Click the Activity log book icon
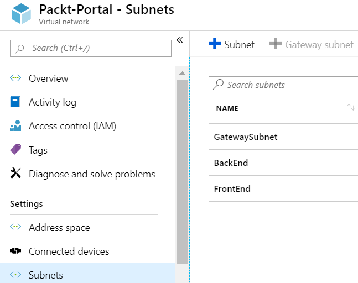 pos(15,102)
